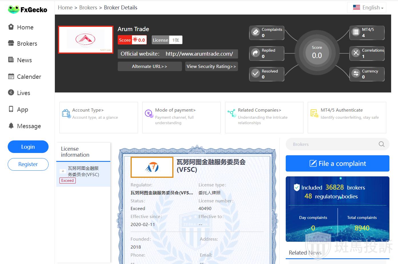
Task: Click the Arum Trade logo thumbnail
Action: click(x=86, y=40)
